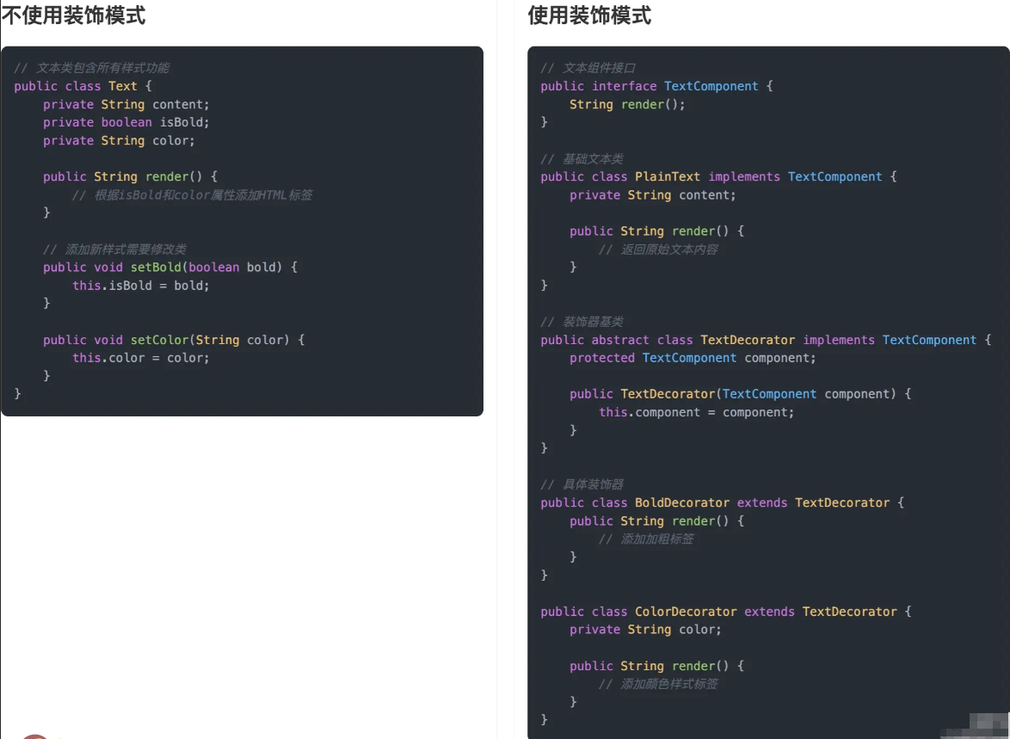Click the 'this.isBold = bold' statement
Viewport: 1010px width, 739px height.
click(141, 285)
